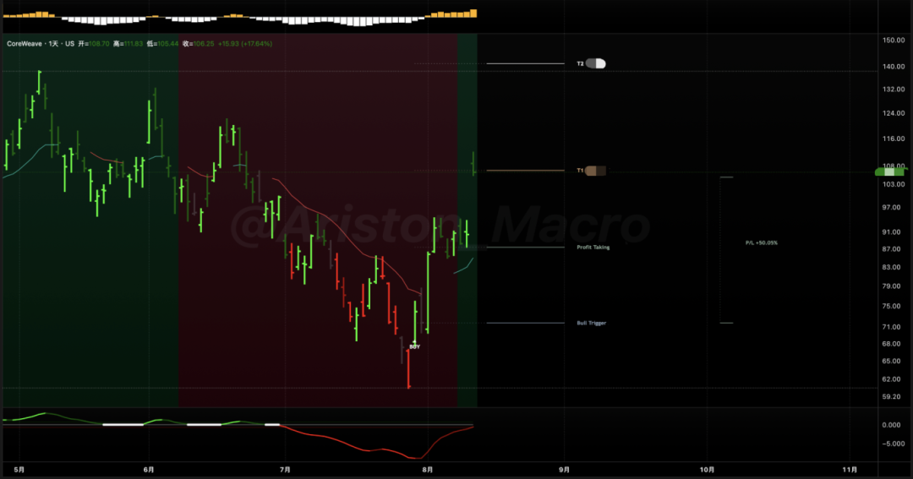Click the 103.00 price axis label
The height and width of the screenshot is (479, 913).
[x=894, y=184]
